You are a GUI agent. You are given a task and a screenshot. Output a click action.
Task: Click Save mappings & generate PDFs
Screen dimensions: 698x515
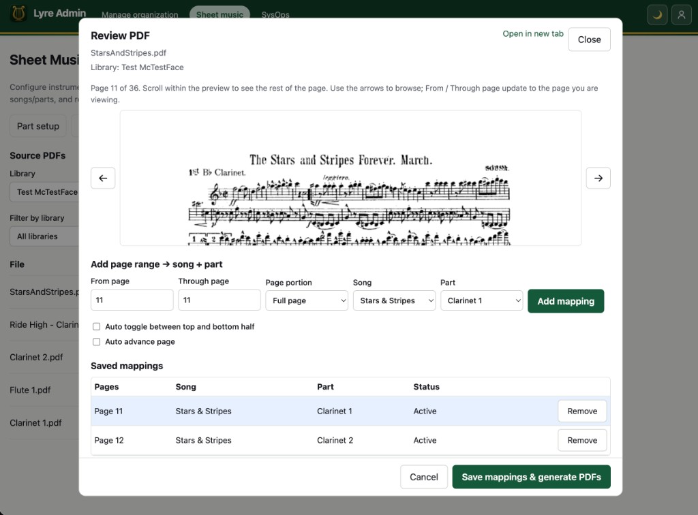point(531,477)
